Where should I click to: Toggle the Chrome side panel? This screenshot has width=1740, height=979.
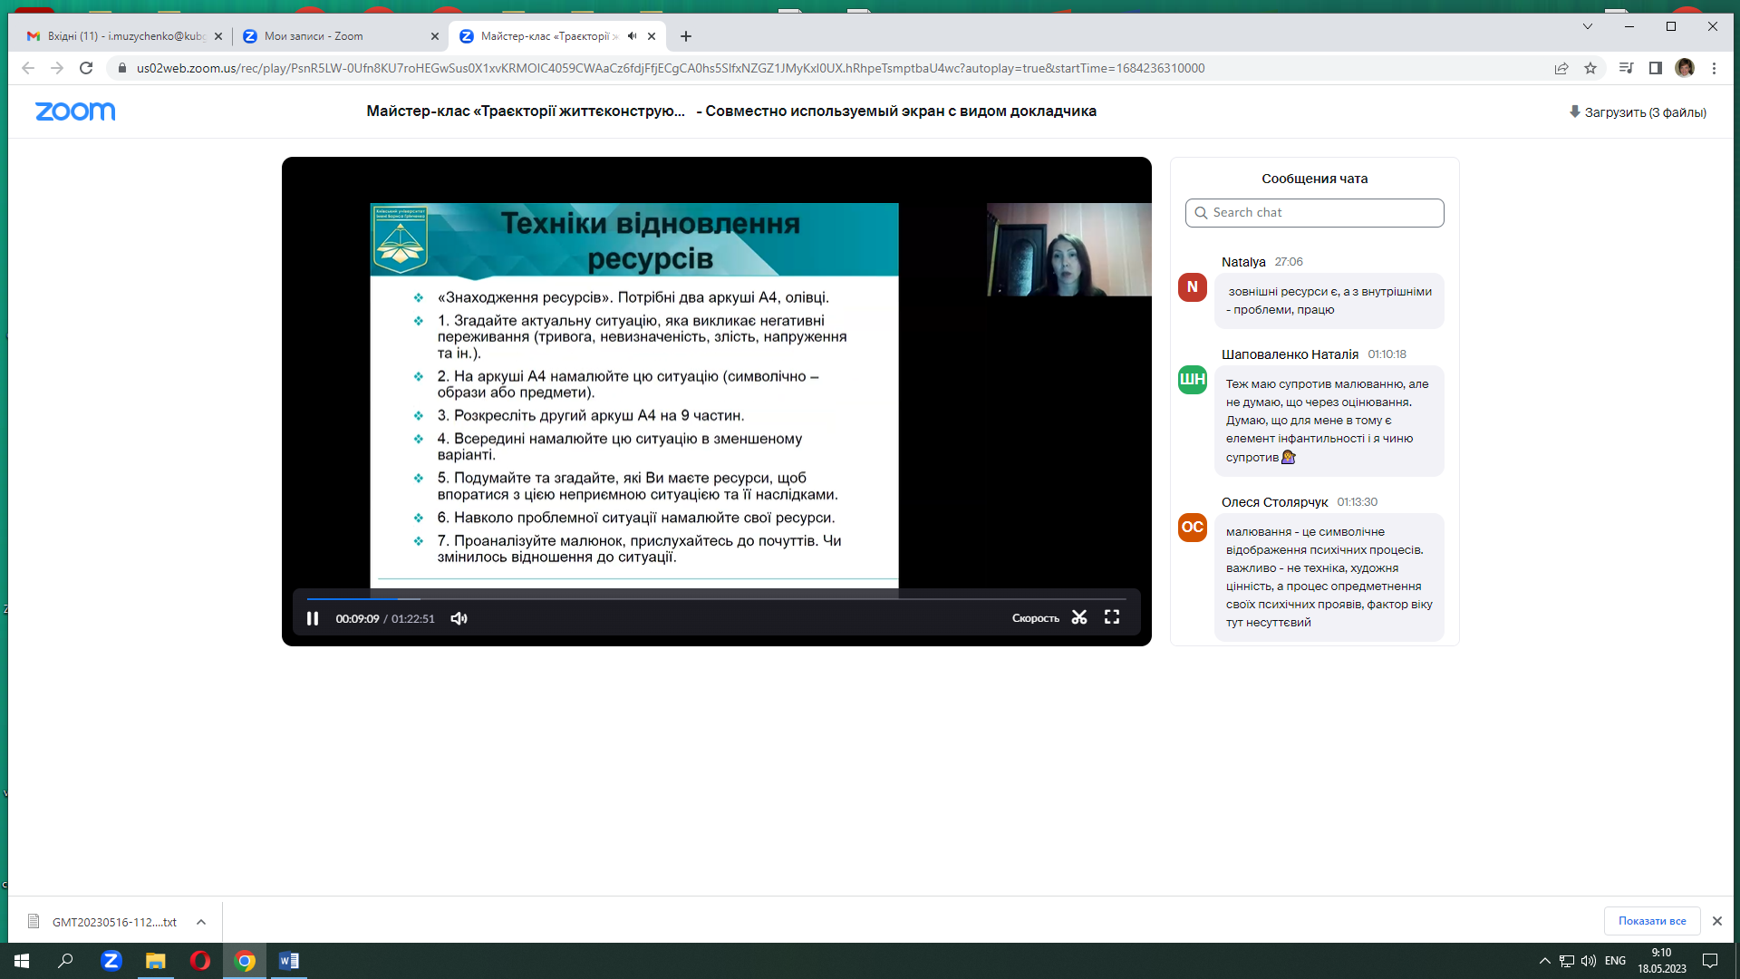pyautogui.click(x=1655, y=68)
